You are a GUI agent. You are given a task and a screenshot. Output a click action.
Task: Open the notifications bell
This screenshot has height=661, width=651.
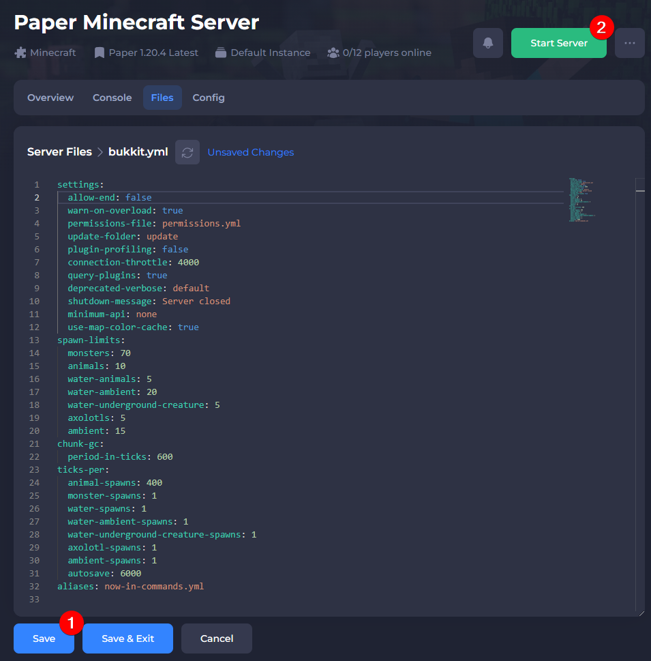click(487, 42)
